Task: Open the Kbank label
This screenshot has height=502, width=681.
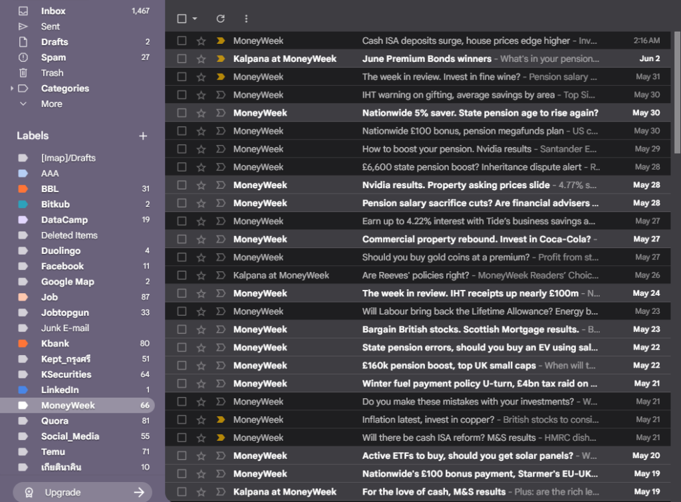Action: pyautogui.click(x=77, y=344)
